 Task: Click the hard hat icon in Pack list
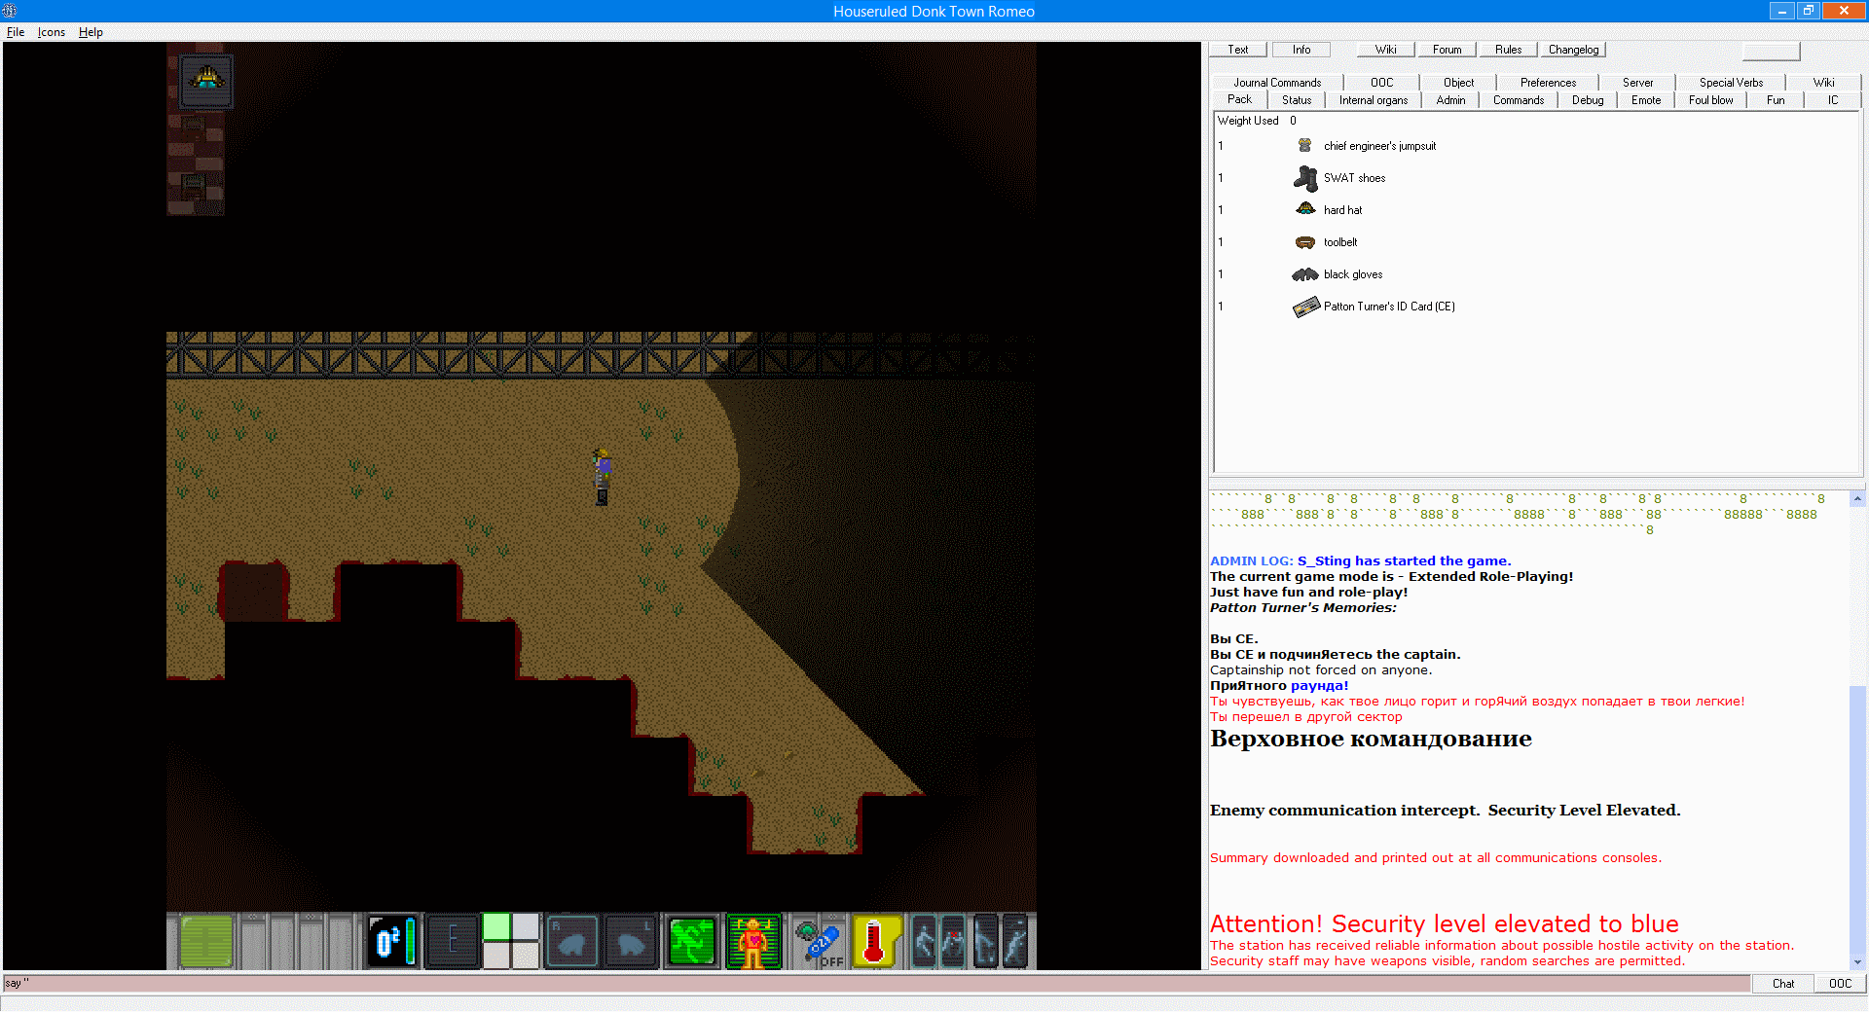(x=1305, y=209)
